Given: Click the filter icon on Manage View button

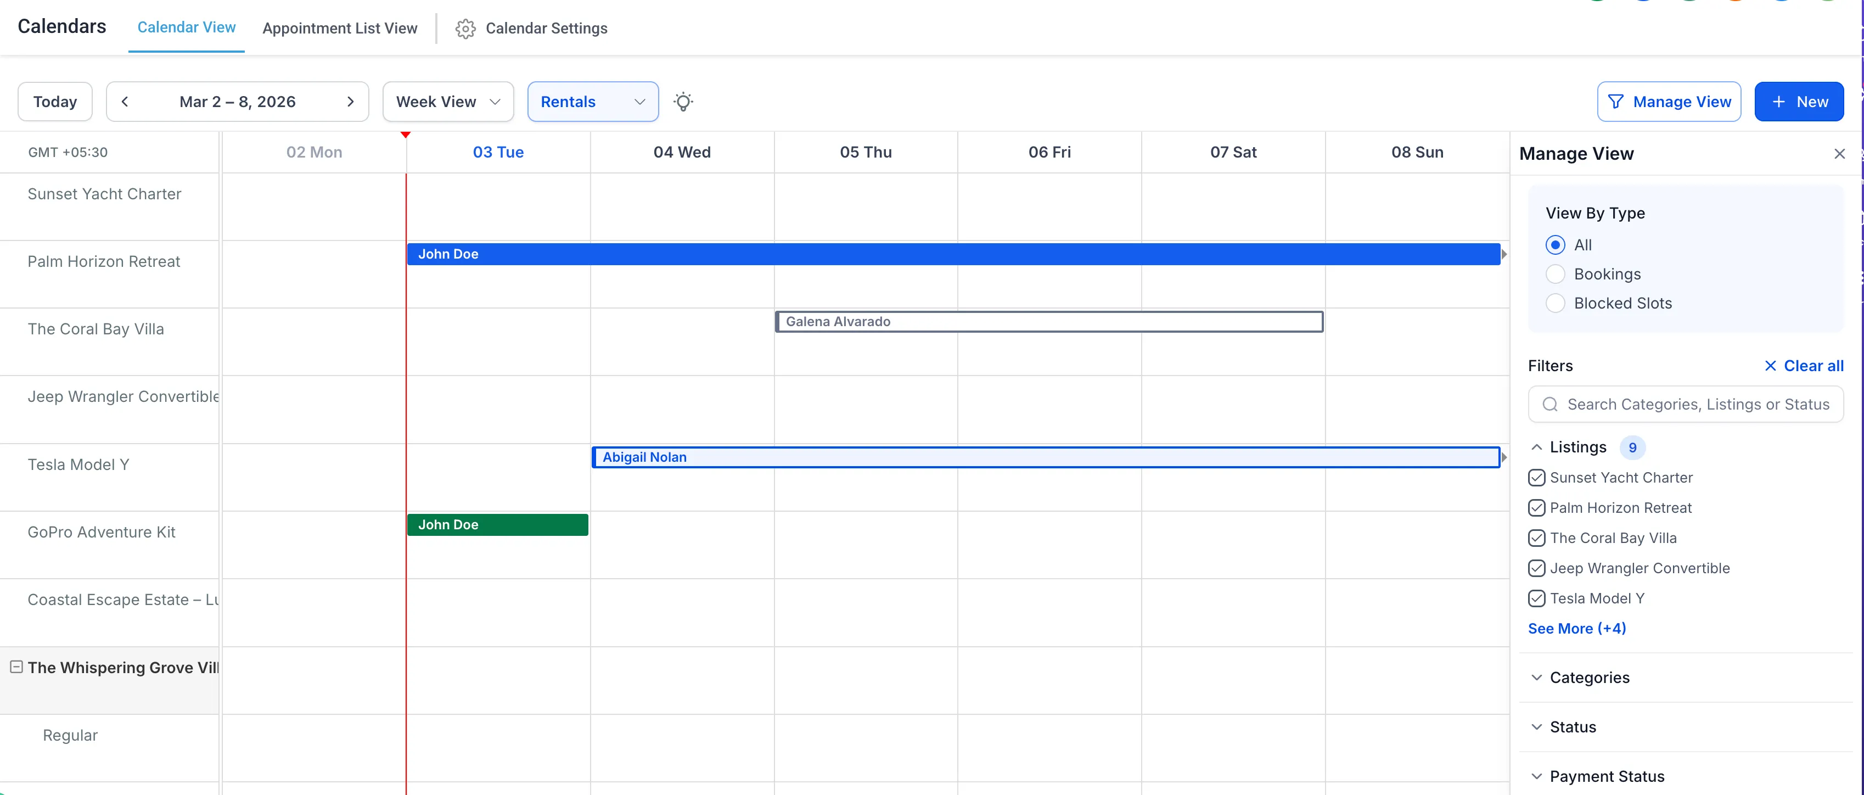Looking at the screenshot, I should click(x=1616, y=102).
